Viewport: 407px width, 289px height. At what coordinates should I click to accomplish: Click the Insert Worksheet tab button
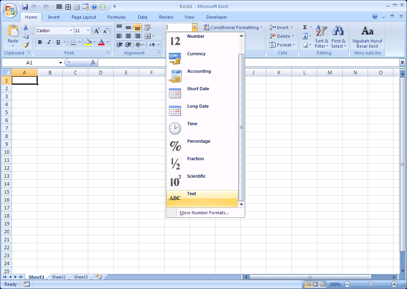99,277
